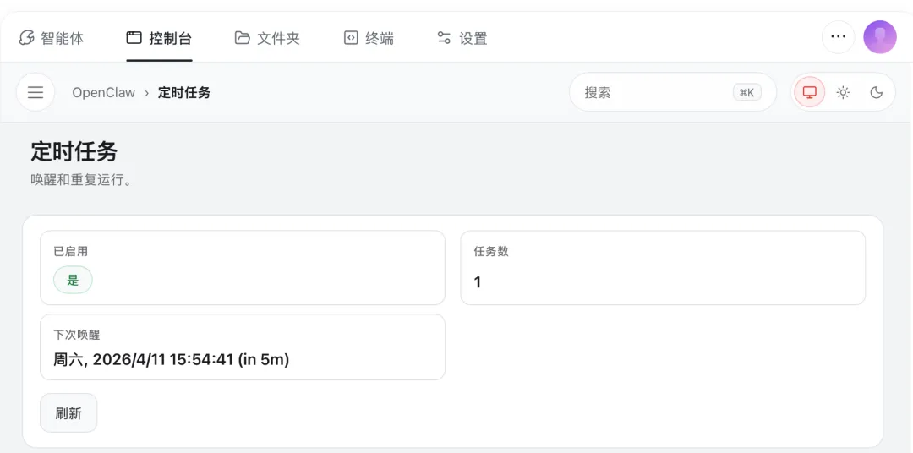Switch to light theme sun icon
The width and height of the screenshot is (913, 453).
(x=843, y=92)
